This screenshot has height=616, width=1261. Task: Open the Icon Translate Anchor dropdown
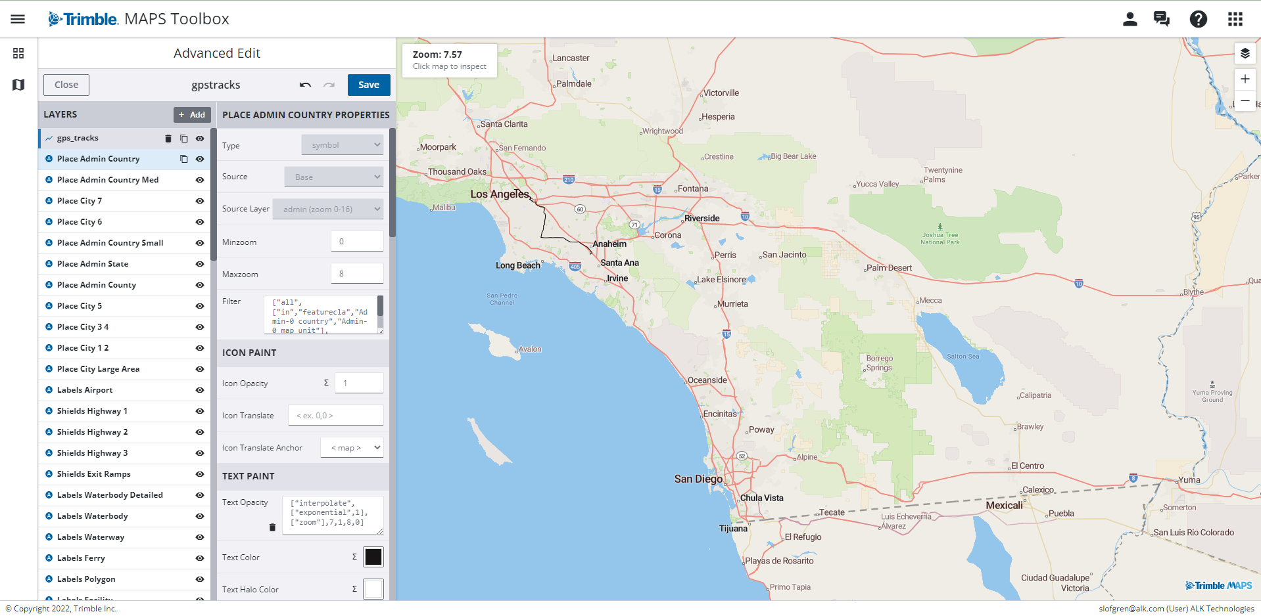pyautogui.click(x=352, y=448)
